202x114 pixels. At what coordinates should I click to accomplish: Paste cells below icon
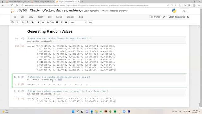tap(33, 22)
